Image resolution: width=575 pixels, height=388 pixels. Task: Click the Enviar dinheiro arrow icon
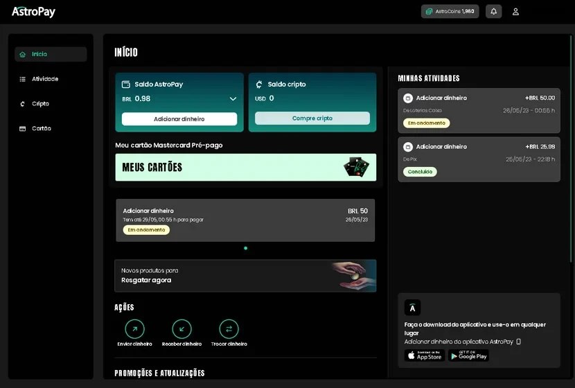(134, 329)
